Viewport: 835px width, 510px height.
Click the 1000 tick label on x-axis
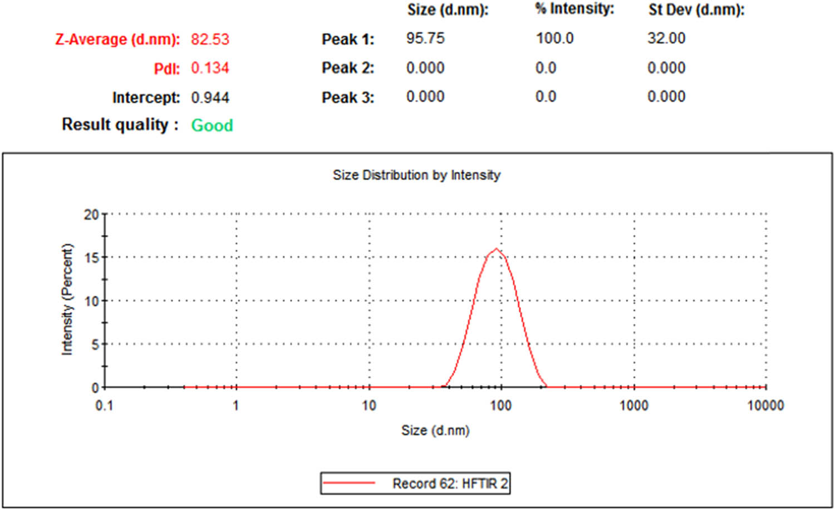point(633,405)
